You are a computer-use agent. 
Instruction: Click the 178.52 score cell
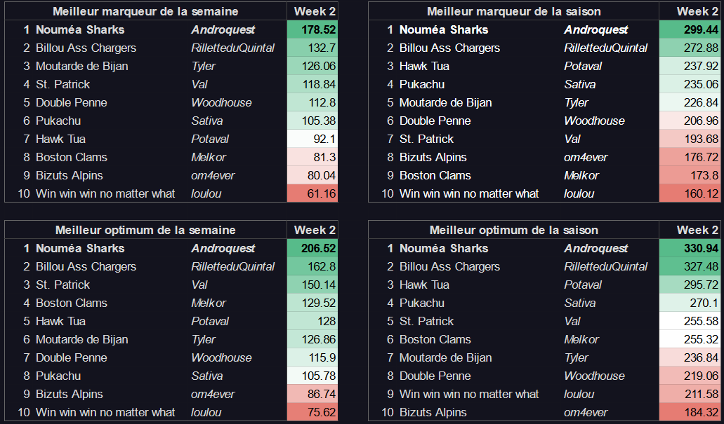312,30
